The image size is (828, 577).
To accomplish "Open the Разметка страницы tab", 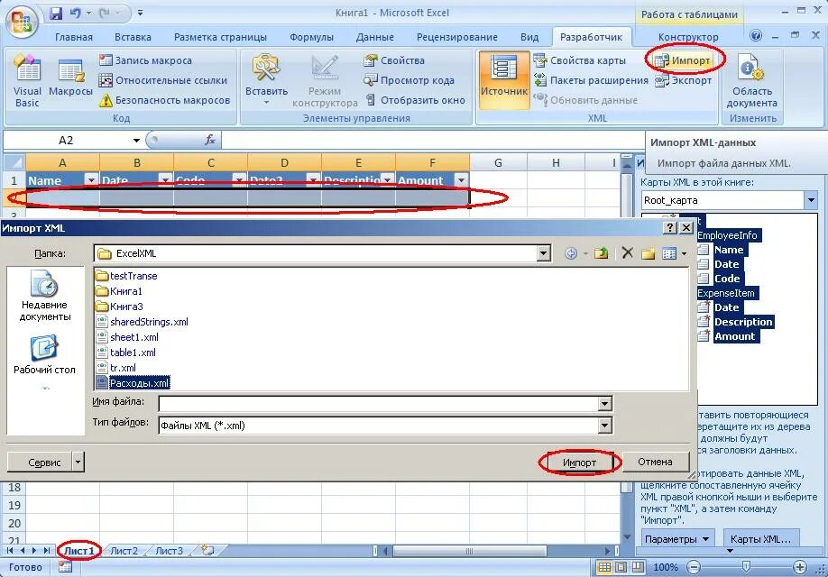I will [x=220, y=37].
